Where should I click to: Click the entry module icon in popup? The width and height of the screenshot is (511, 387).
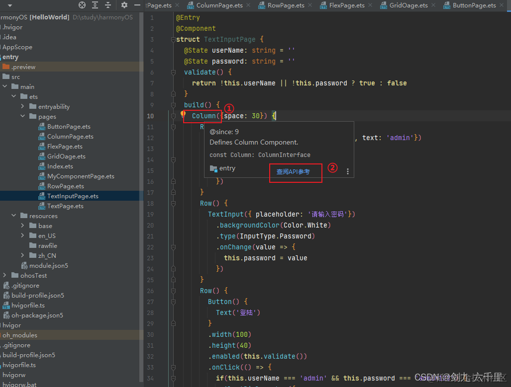(x=213, y=168)
